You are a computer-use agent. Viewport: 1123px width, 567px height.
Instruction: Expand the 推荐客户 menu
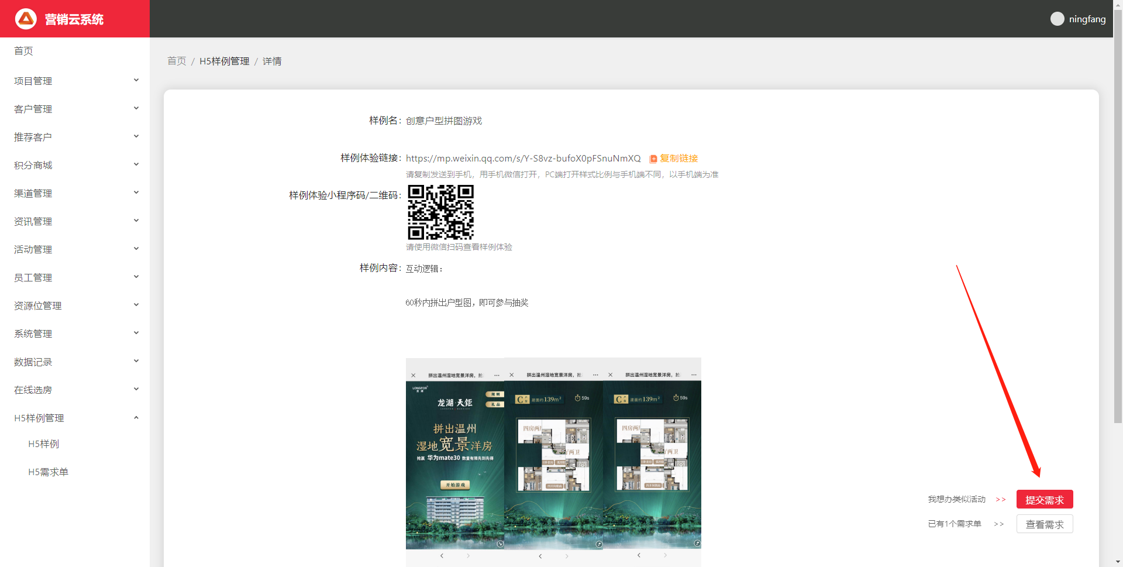(x=75, y=137)
